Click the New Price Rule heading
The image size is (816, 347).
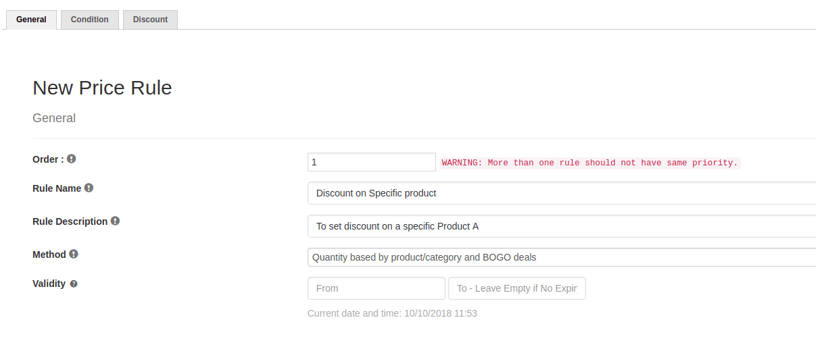click(x=102, y=88)
